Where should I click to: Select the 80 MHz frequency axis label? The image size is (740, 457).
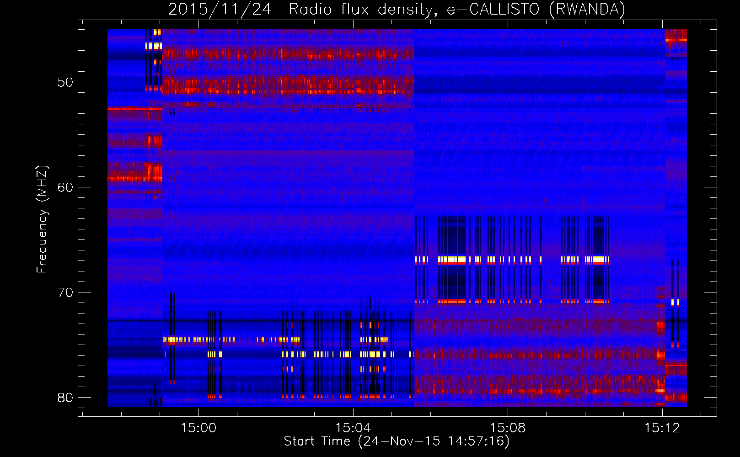pyautogui.click(x=65, y=397)
